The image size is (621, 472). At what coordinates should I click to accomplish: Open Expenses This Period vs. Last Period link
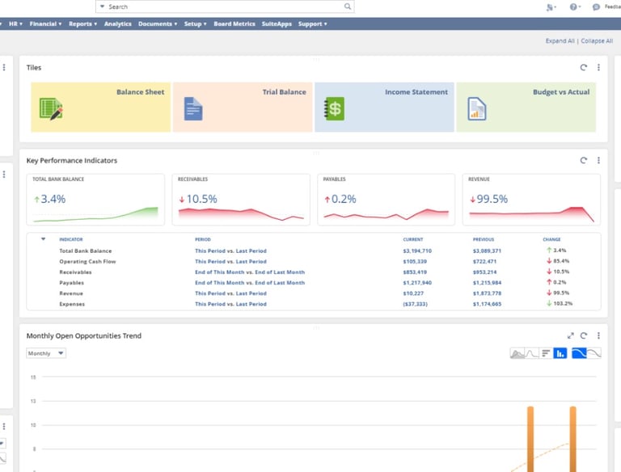coord(230,304)
